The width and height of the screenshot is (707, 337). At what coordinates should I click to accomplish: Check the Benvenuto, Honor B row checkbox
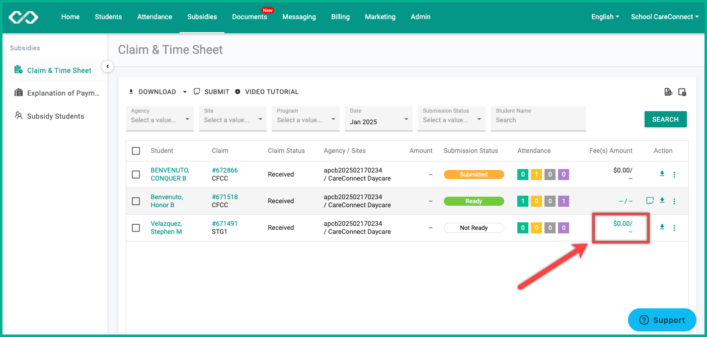[136, 201]
